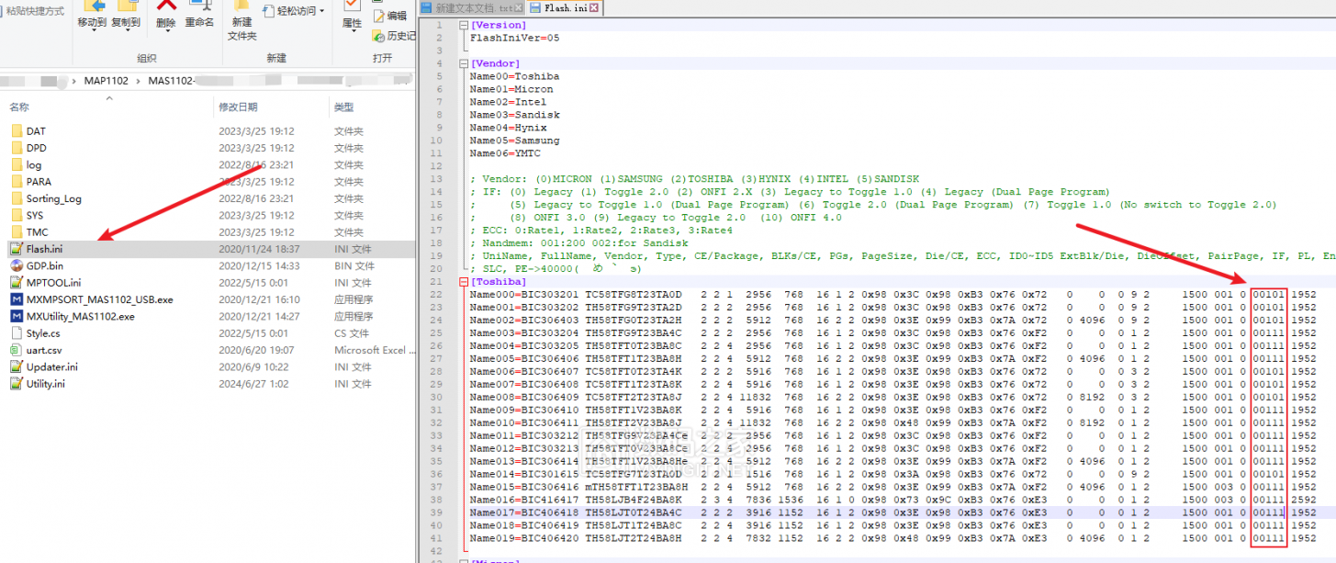Click the GDP.bin file icon
This screenshot has height=563, width=1336.
[17, 265]
